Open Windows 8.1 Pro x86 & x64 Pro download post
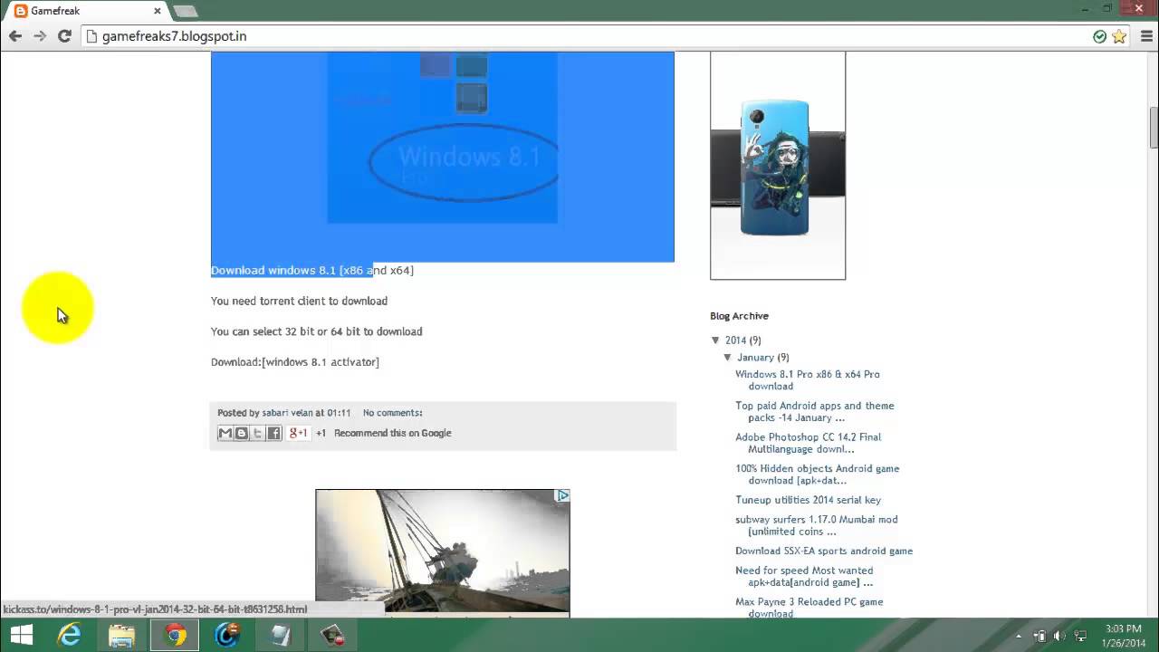Screen dimensions: 1159x652 tap(808, 380)
